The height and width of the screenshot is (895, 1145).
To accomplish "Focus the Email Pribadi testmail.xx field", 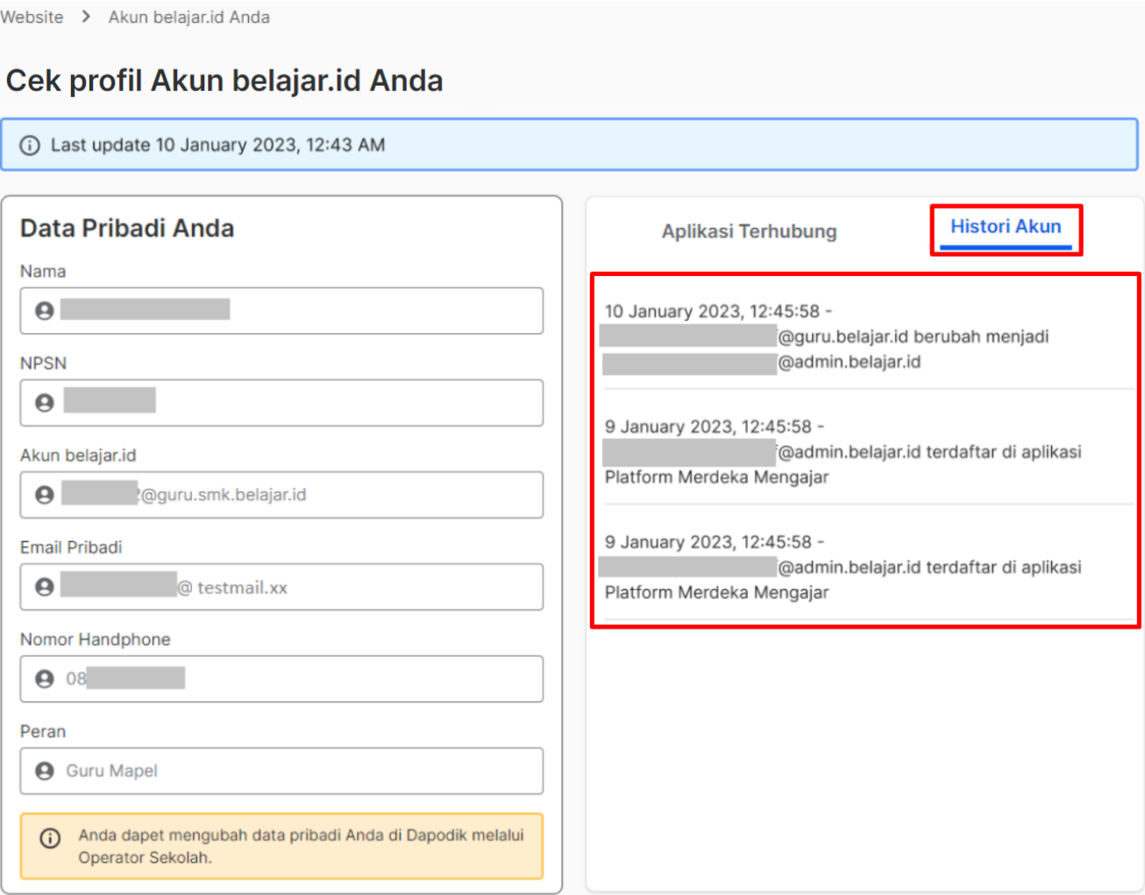I will pos(281,586).
